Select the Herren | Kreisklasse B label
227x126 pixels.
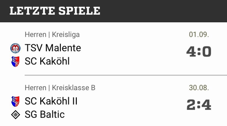[x=60, y=88]
